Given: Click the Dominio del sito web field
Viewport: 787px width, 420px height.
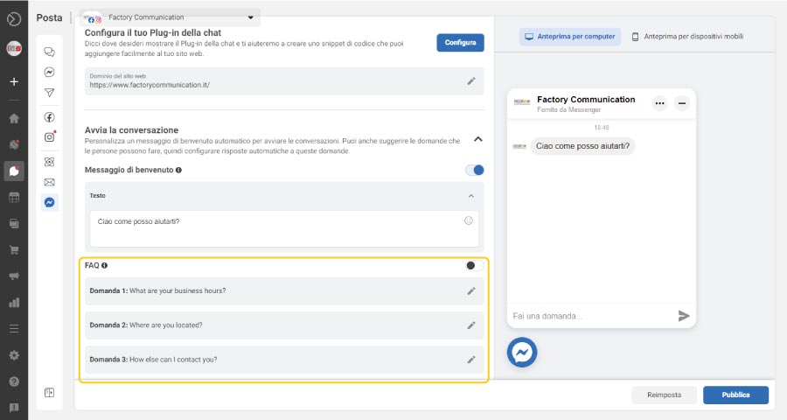Looking at the screenshot, I should [284, 80].
